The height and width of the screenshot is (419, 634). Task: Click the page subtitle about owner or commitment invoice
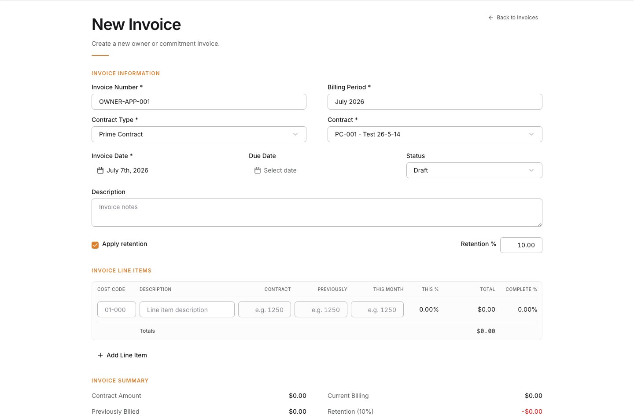coord(155,44)
